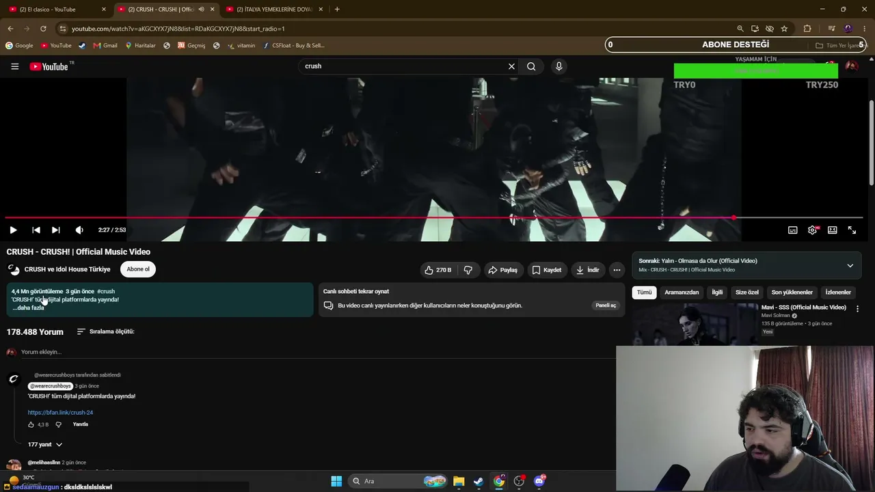Open the browser extensions puzzle icon
Image resolution: width=875 pixels, height=492 pixels.
(807, 29)
